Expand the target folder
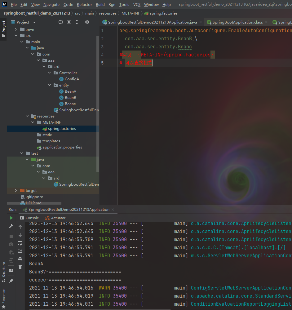 16,191
